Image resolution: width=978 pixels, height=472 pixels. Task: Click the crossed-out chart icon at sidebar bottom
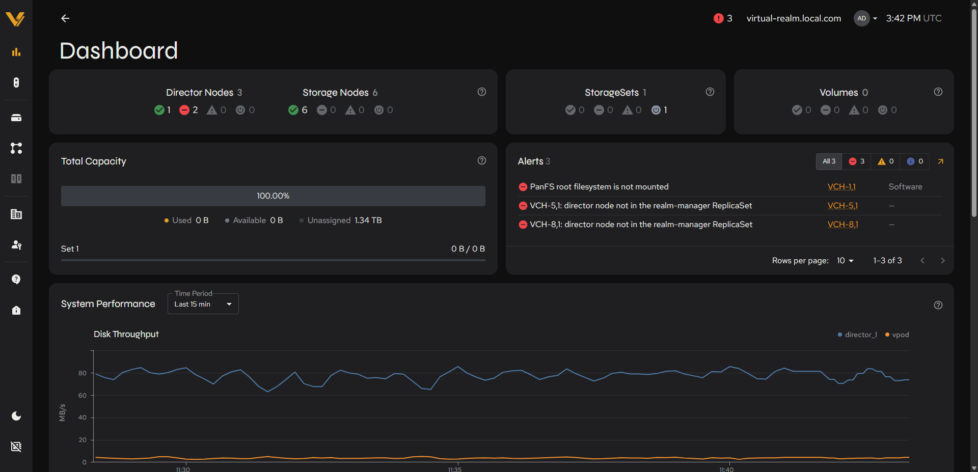point(16,447)
